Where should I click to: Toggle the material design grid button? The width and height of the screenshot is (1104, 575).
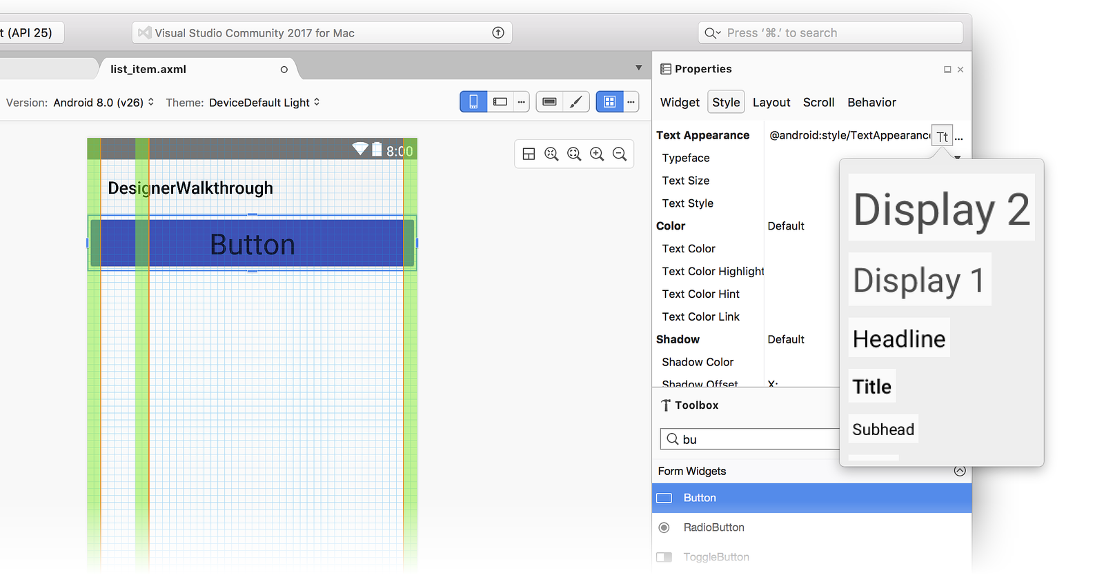pyautogui.click(x=609, y=102)
